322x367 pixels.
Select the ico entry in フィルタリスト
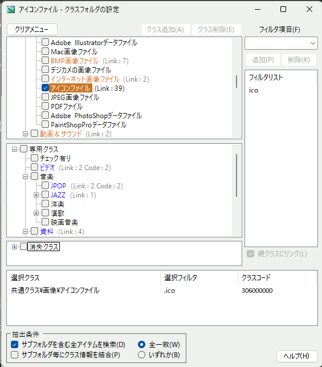click(254, 90)
